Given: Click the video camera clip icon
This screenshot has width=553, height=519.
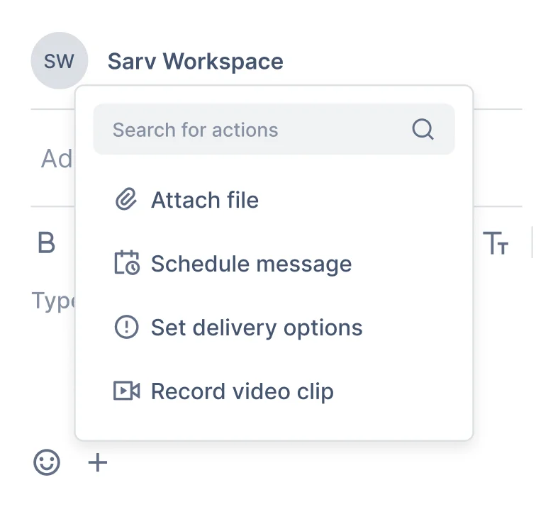Looking at the screenshot, I should (x=127, y=391).
